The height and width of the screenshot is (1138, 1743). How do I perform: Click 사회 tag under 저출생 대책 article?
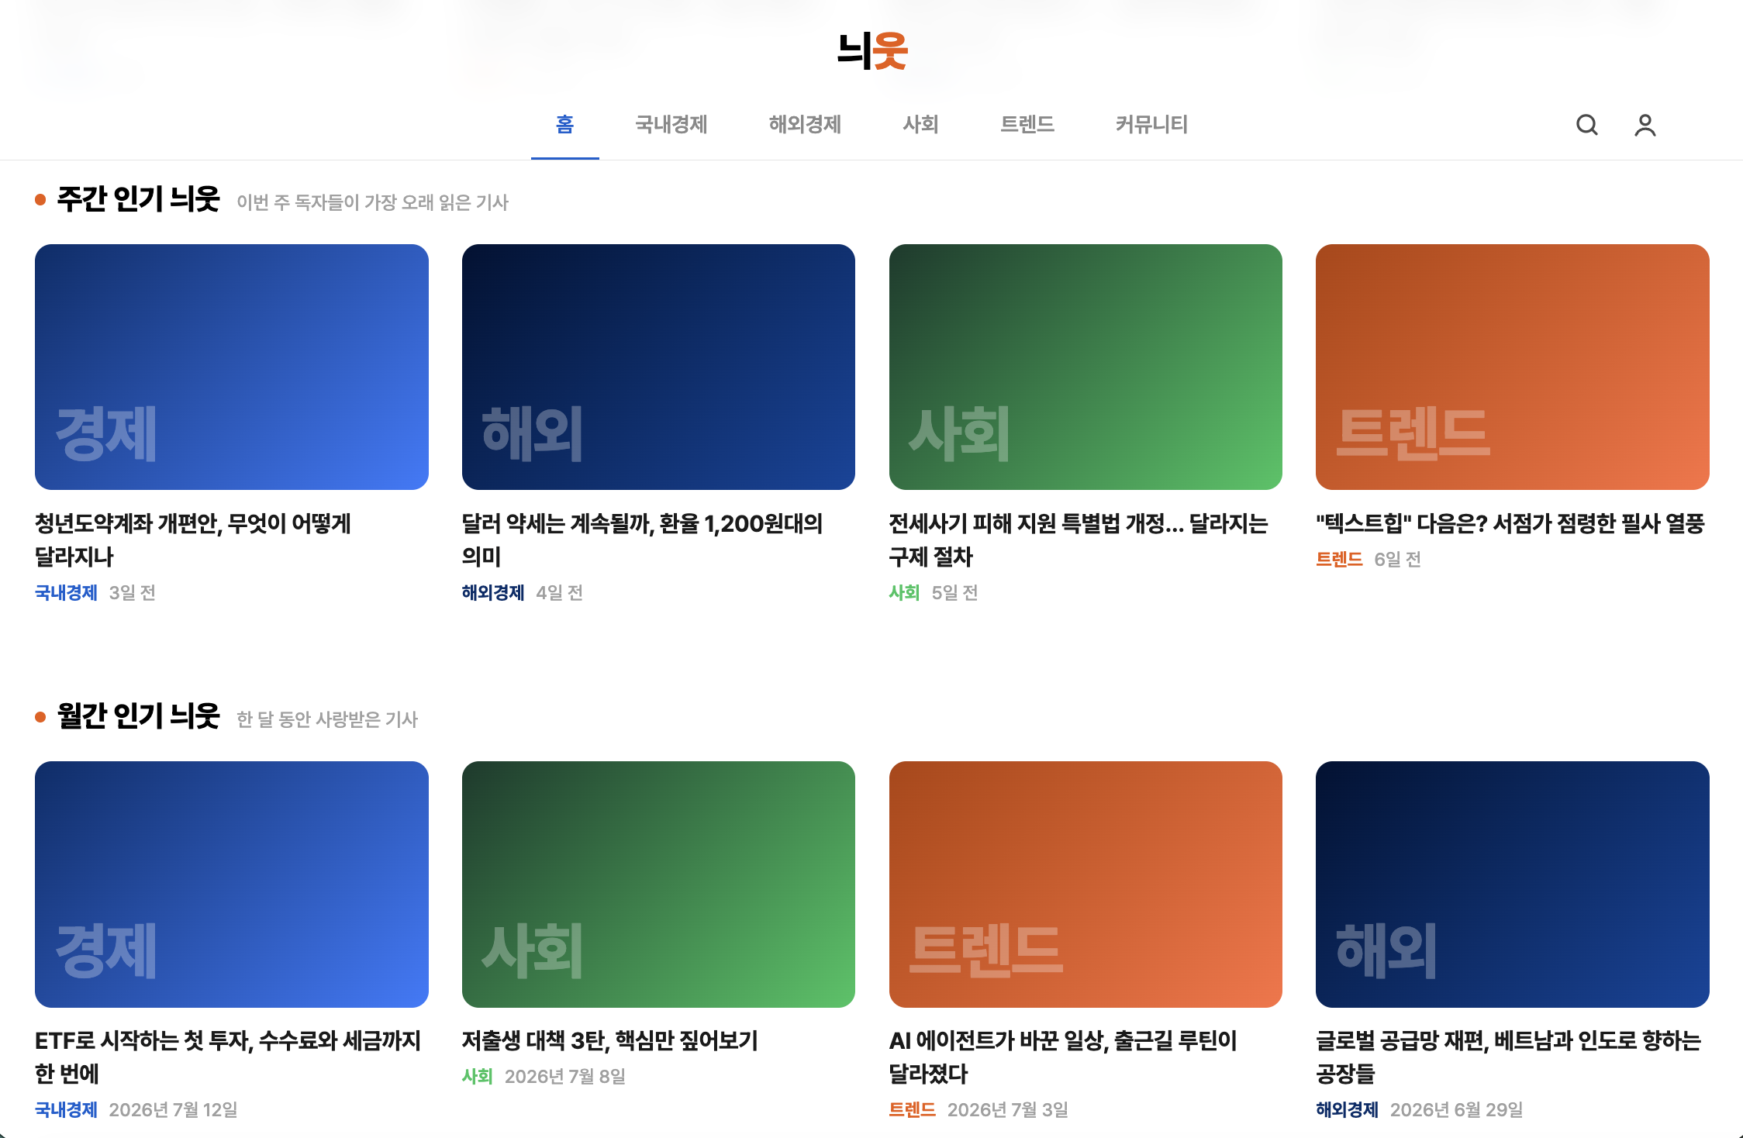(x=477, y=1076)
